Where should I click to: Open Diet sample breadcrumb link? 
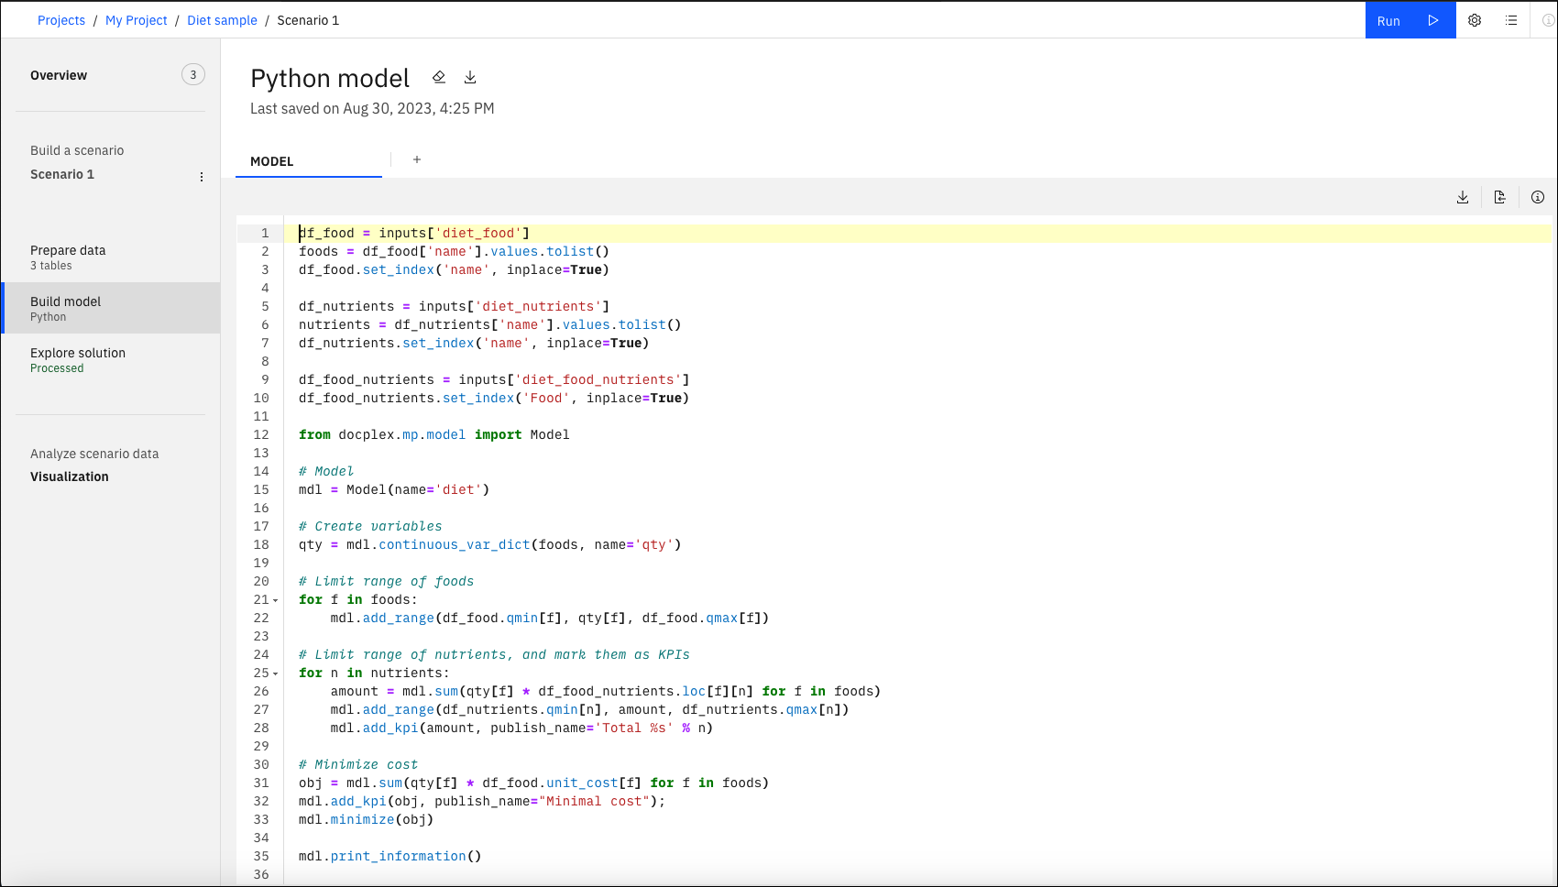222,20
